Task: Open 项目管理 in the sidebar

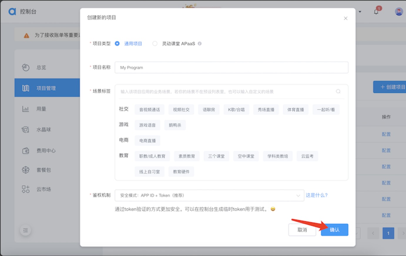Action: click(47, 88)
